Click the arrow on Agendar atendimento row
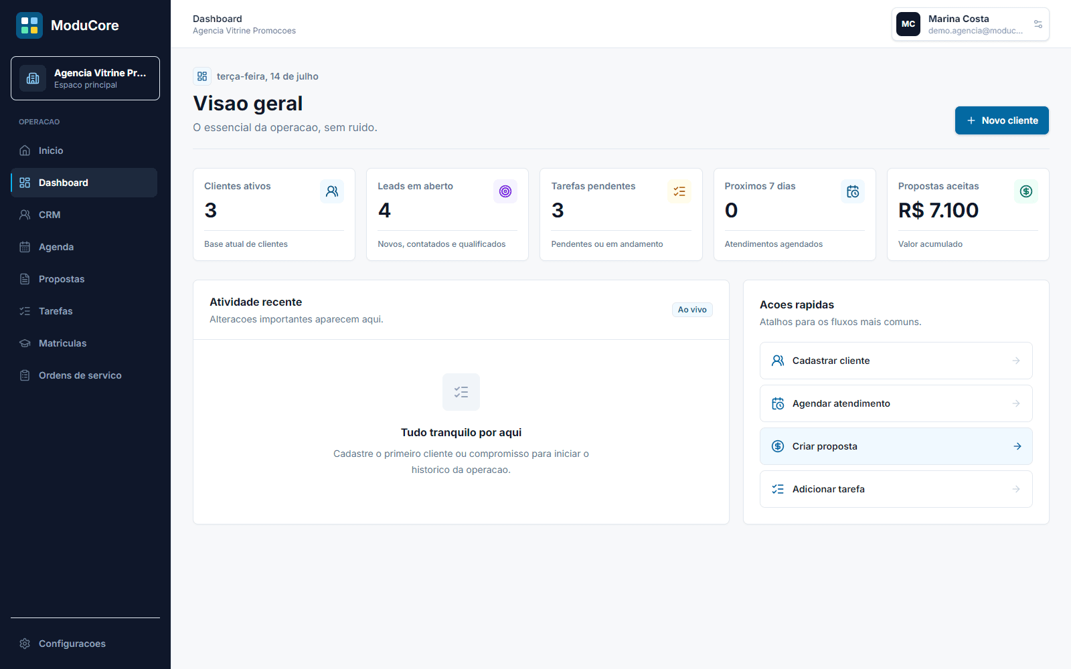Viewport: 1071px width, 669px height. 1016,403
